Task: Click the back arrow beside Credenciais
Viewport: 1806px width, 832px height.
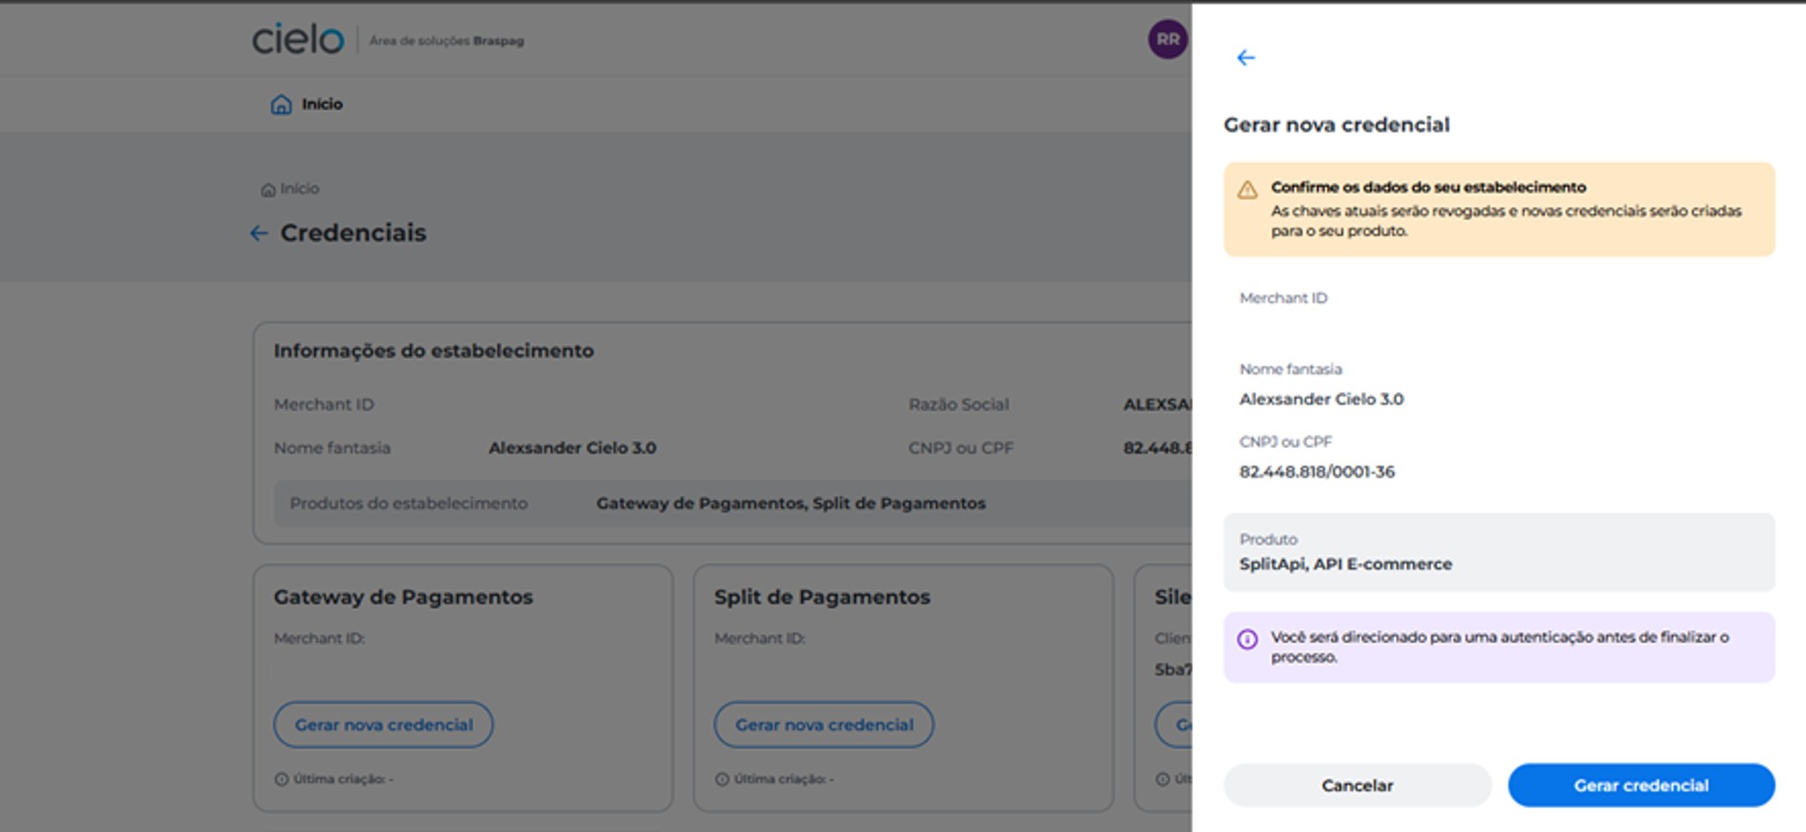Action: [258, 233]
